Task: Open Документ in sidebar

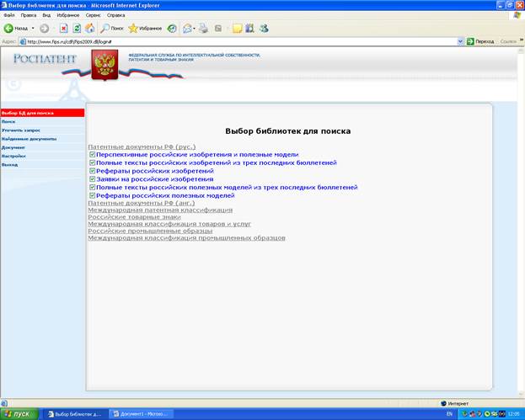Action: pos(13,147)
